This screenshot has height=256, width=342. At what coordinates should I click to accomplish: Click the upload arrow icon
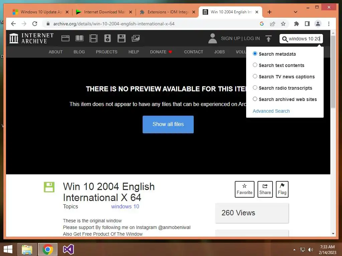[269, 39]
